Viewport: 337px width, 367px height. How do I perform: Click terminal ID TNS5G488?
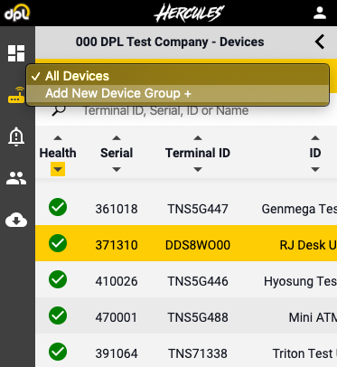click(198, 317)
